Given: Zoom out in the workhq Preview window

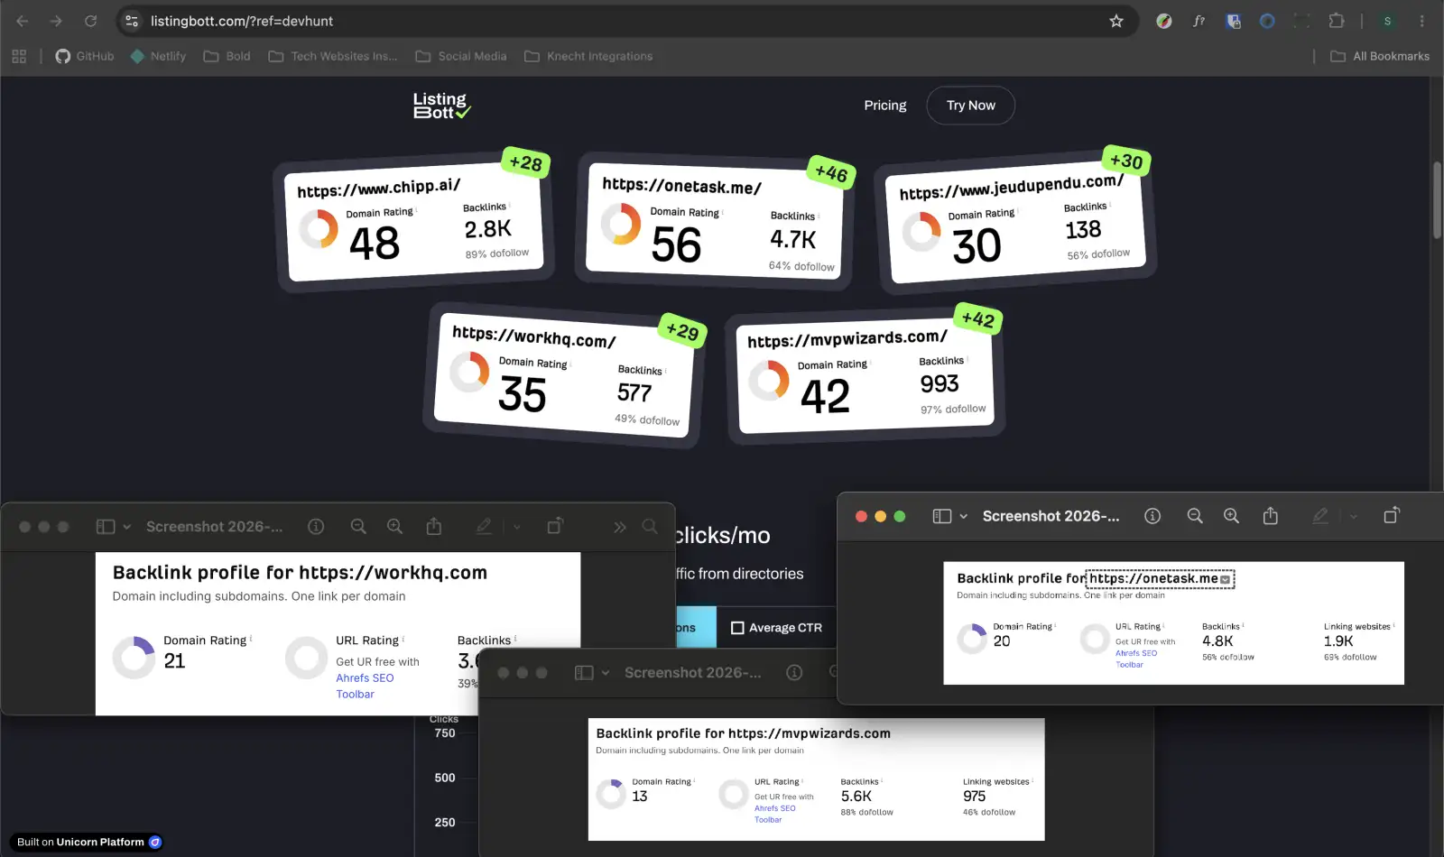Looking at the screenshot, I should (x=358, y=526).
